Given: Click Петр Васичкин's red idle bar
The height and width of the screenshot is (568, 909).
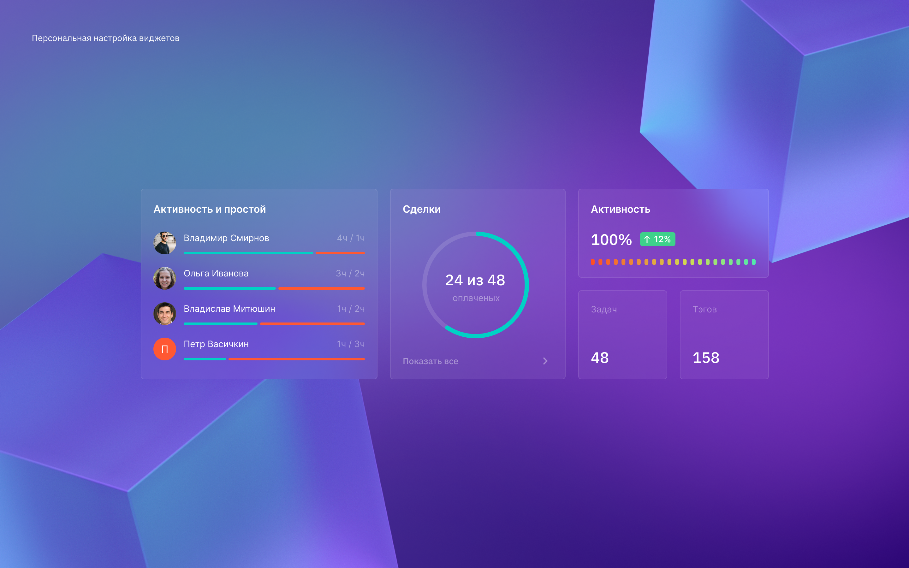Looking at the screenshot, I should 296,359.
